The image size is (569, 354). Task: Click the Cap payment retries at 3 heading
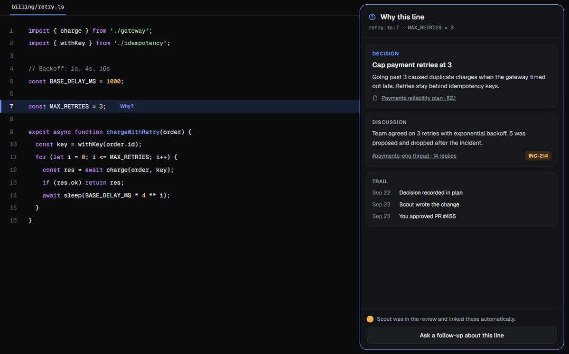point(412,65)
